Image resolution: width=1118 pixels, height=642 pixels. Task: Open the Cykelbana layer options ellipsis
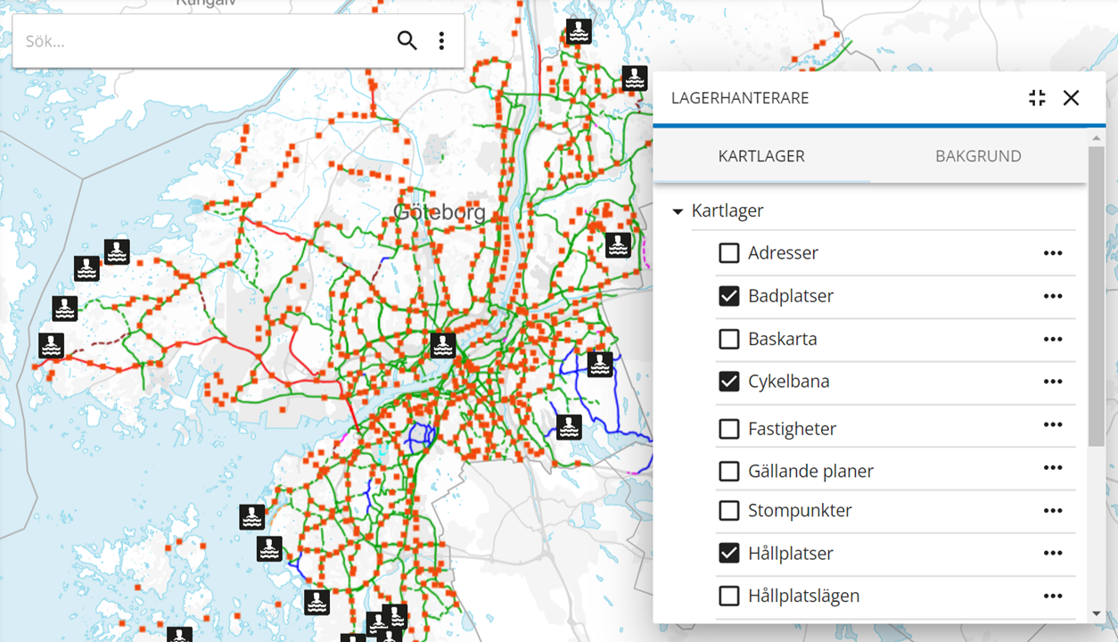[x=1052, y=381]
